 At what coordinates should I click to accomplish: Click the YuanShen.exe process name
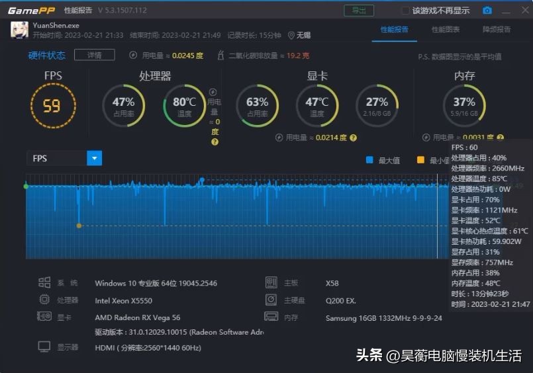tap(56, 25)
